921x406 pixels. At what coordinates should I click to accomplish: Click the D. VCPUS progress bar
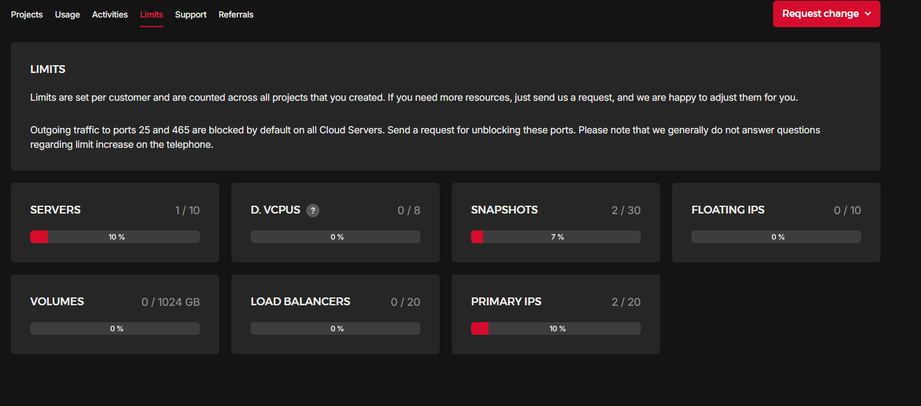pos(335,237)
